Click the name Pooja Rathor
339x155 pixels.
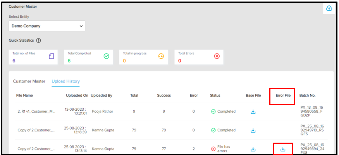tap(103, 111)
